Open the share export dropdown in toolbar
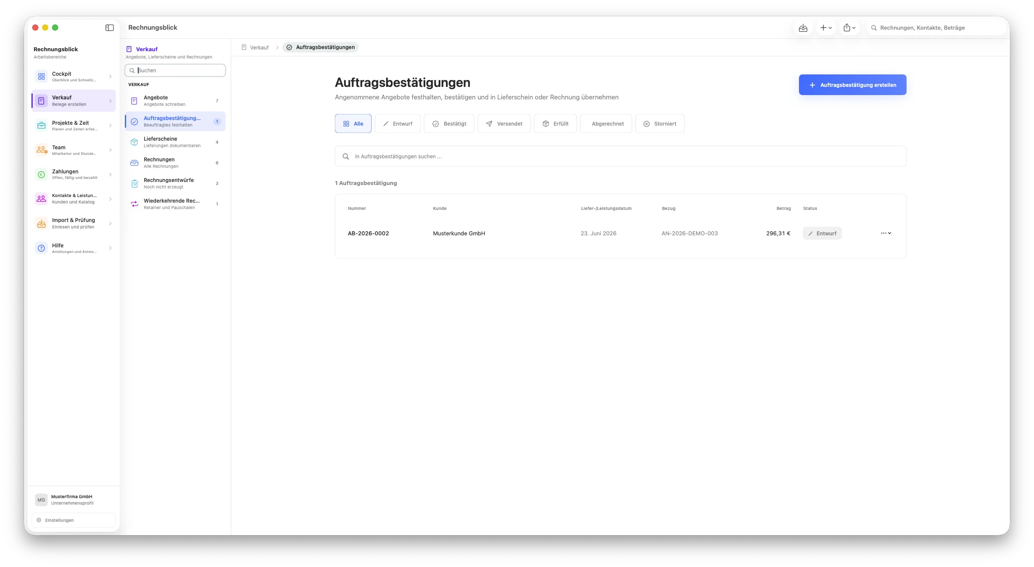The height and width of the screenshot is (567, 1034). point(849,28)
